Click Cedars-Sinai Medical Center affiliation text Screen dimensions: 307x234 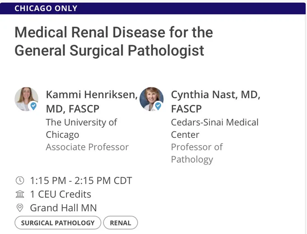coord(215,128)
